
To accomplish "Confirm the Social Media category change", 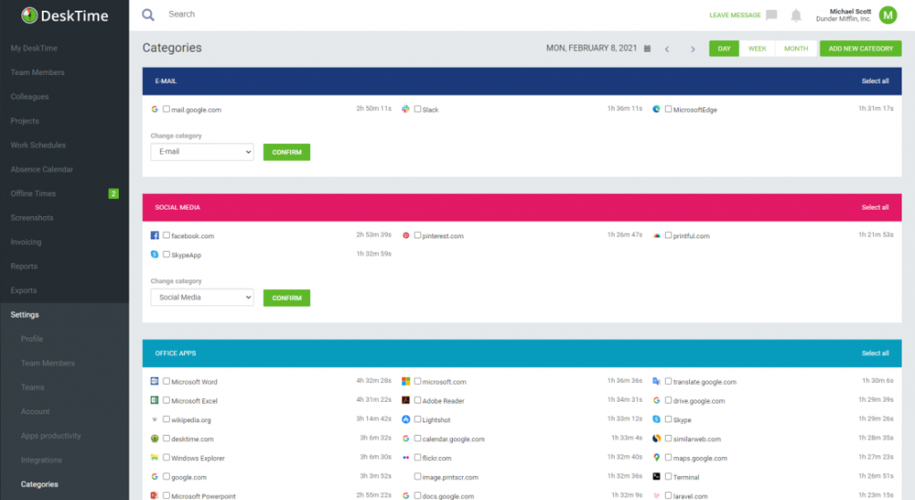I will coord(287,298).
